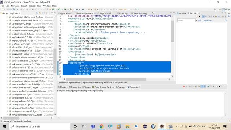Select the spring-webmvc-5.3.7.jar entry

(23, 101)
